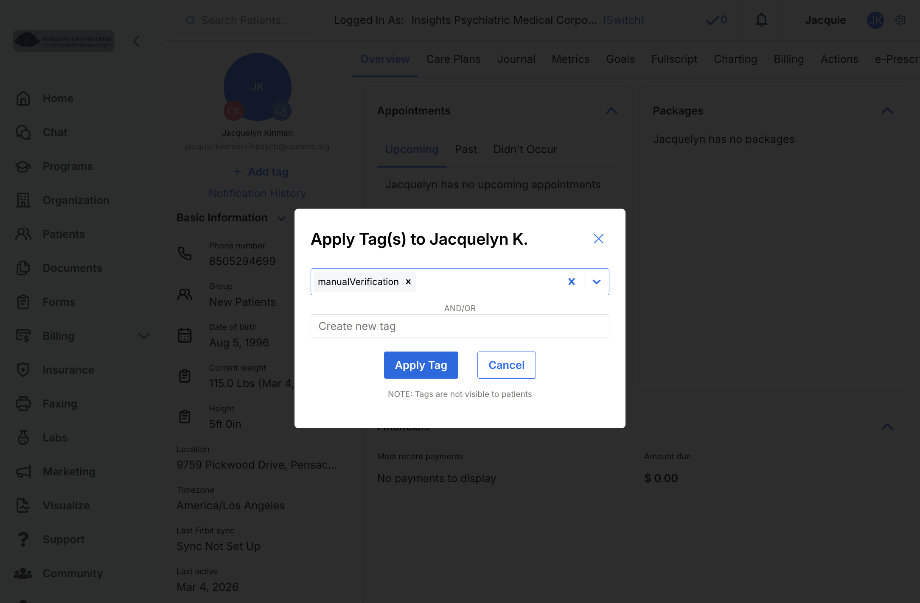The width and height of the screenshot is (920, 603).
Task: Click the tasks checkmark counter
Action: pos(716,20)
